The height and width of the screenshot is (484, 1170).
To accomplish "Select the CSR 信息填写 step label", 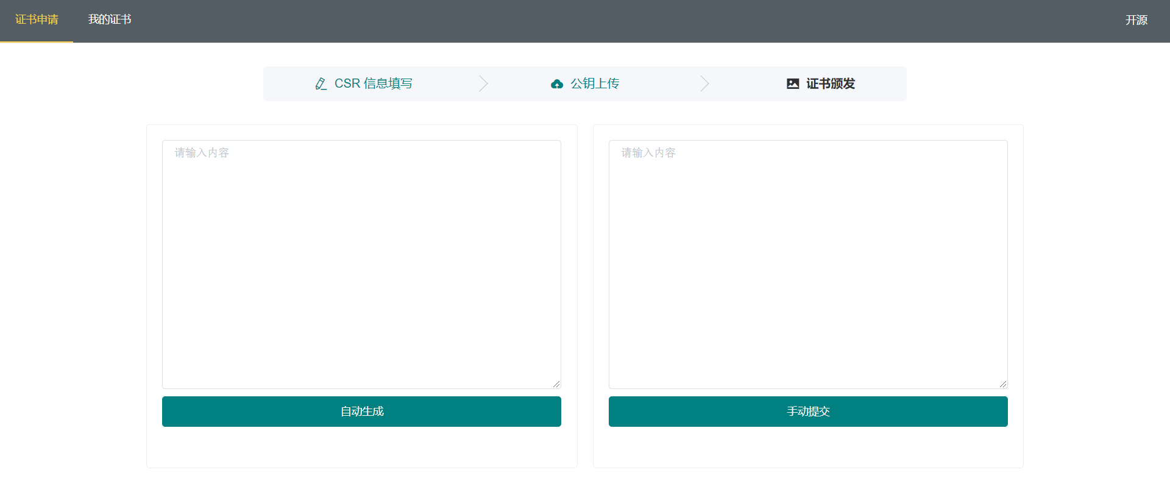I will click(373, 83).
